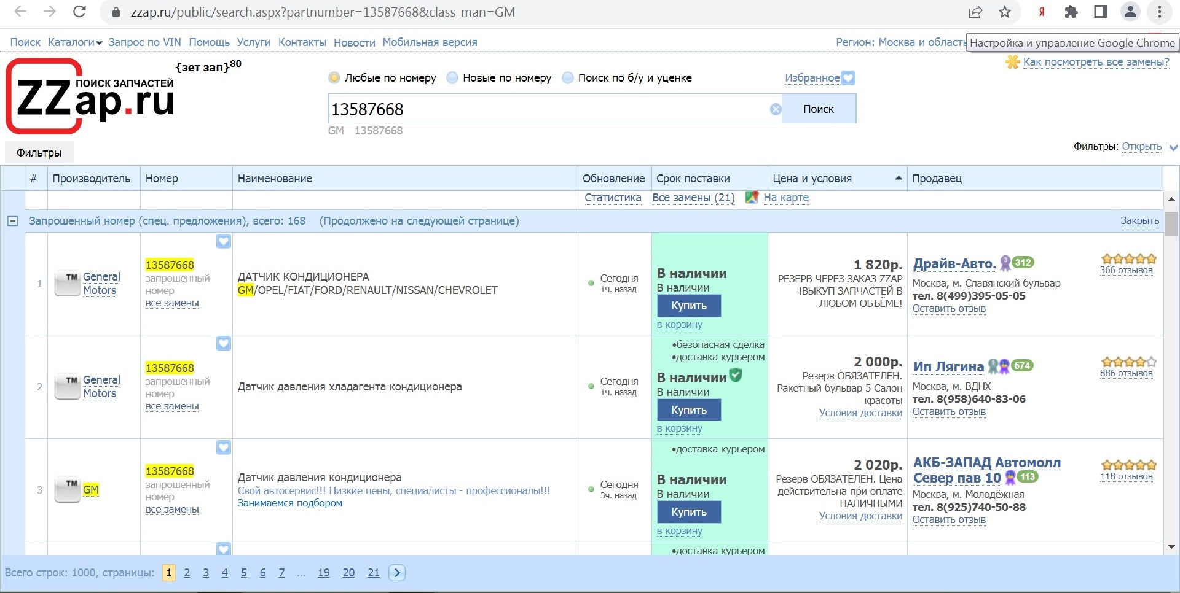The width and height of the screenshot is (1180, 593).
Task: Open the Помощь menu item
Action: click(209, 42)
